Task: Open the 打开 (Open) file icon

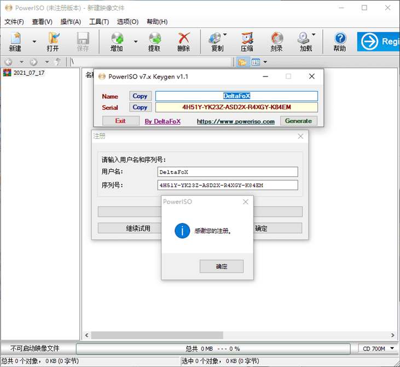Action: [53, 42]
